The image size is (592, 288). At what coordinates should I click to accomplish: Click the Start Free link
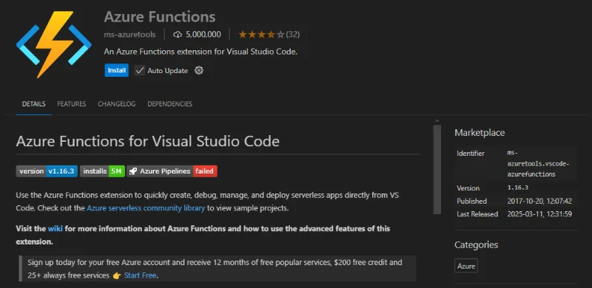pos(140,275)
